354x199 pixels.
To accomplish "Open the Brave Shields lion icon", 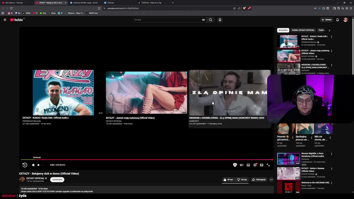I will point(244,8).
